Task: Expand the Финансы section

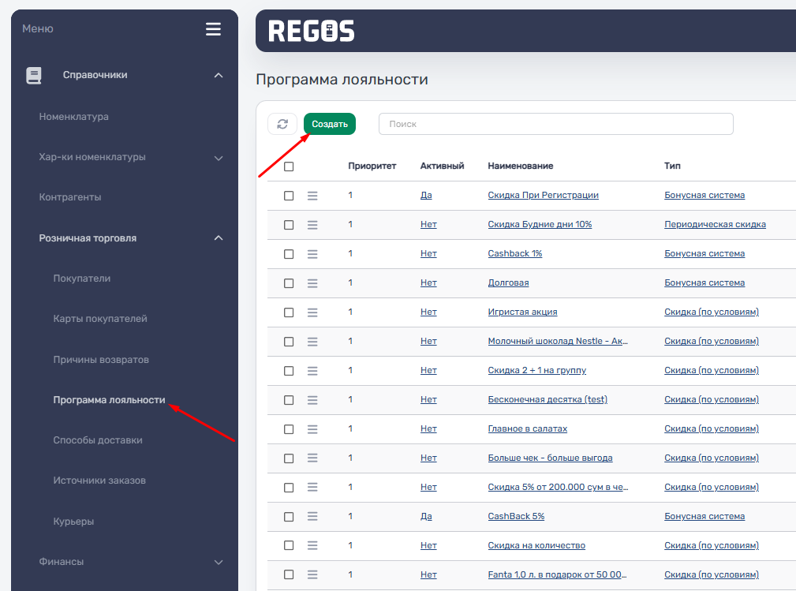Action: (219, 563)
